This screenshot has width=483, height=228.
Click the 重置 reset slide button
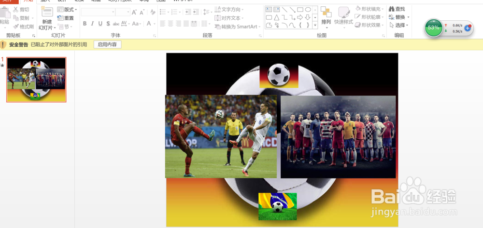pyautogui.click(x=66, y=18)
